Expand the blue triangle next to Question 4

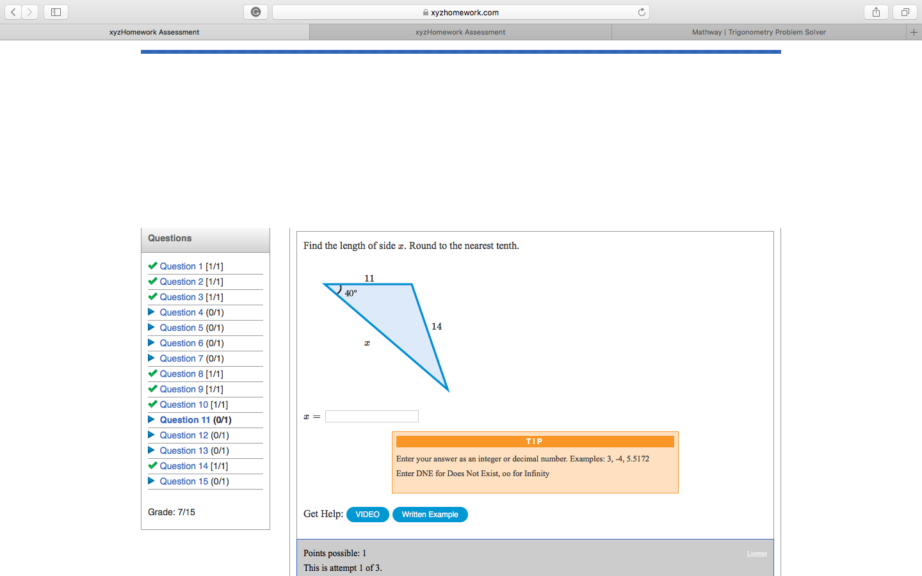point(151,312)
